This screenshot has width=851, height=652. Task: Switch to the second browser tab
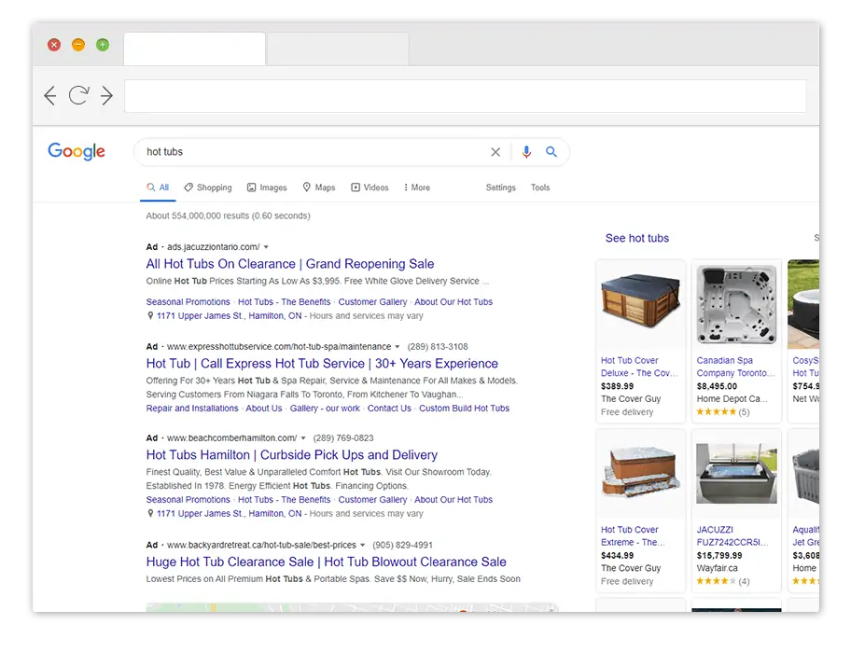click(x=338, y=49)
